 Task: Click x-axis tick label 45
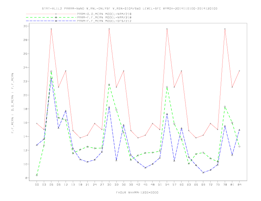145,185
